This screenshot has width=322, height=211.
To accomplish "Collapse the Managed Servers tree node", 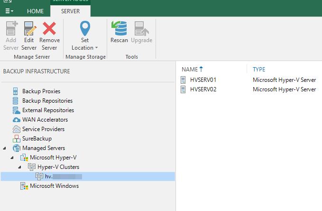I will tap(5, 148).
